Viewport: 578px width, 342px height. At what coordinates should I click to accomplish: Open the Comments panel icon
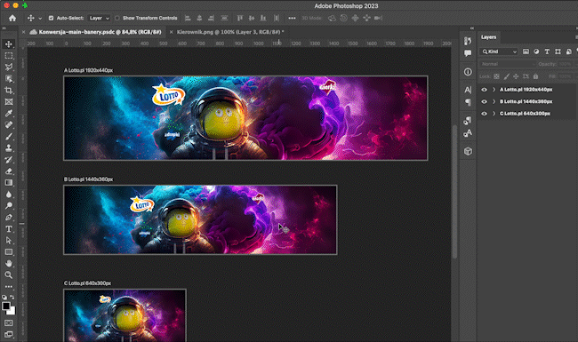(468, 53)
